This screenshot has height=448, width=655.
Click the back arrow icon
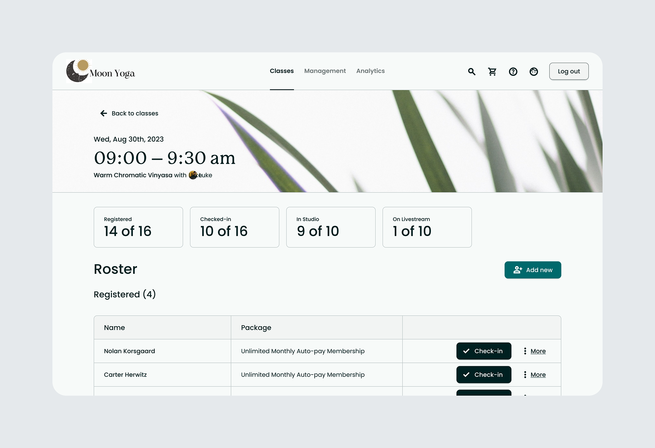[104, 113]
